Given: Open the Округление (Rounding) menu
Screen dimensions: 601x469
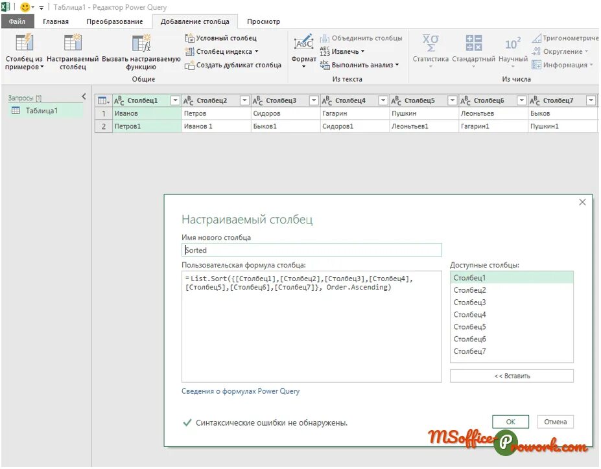Looking at the screenshot, I should click(x=560, y=51).
